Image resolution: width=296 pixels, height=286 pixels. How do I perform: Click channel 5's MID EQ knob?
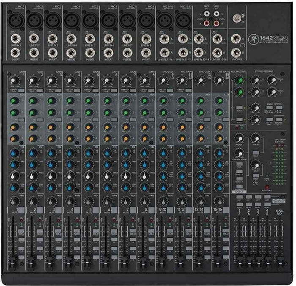click(x=89, y=164)
